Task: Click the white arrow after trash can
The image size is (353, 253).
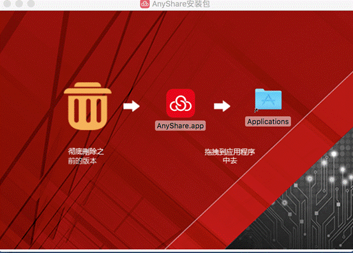Action: (131, 106)
